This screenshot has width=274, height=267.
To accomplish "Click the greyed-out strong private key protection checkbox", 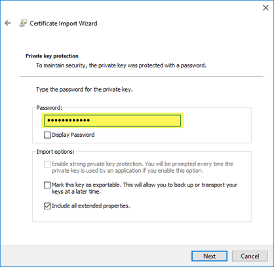I will pos(47,164).
